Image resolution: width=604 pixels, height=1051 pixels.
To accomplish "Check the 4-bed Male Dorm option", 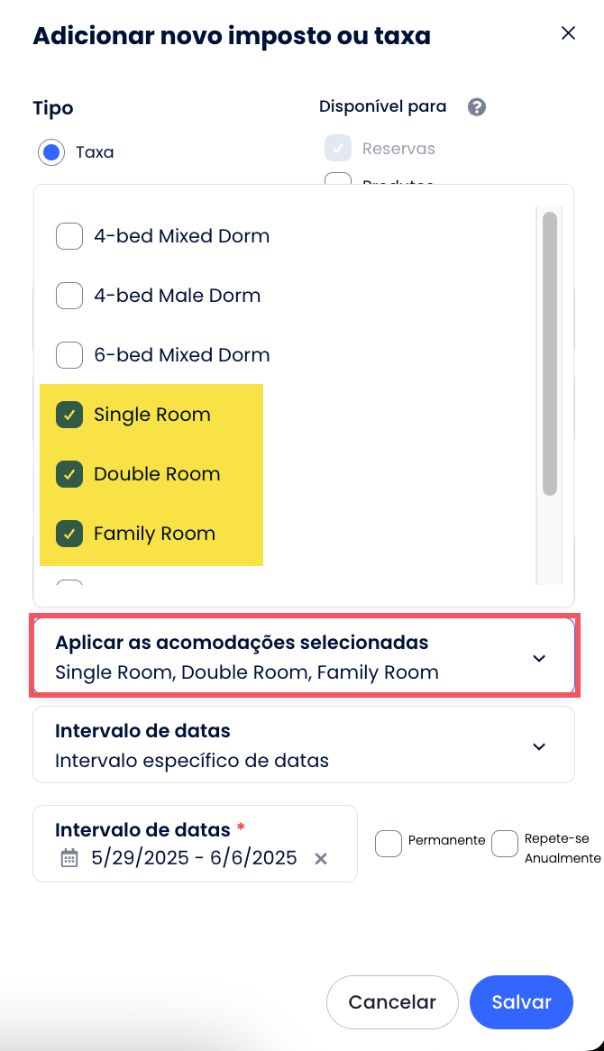I will coord(69,296).
